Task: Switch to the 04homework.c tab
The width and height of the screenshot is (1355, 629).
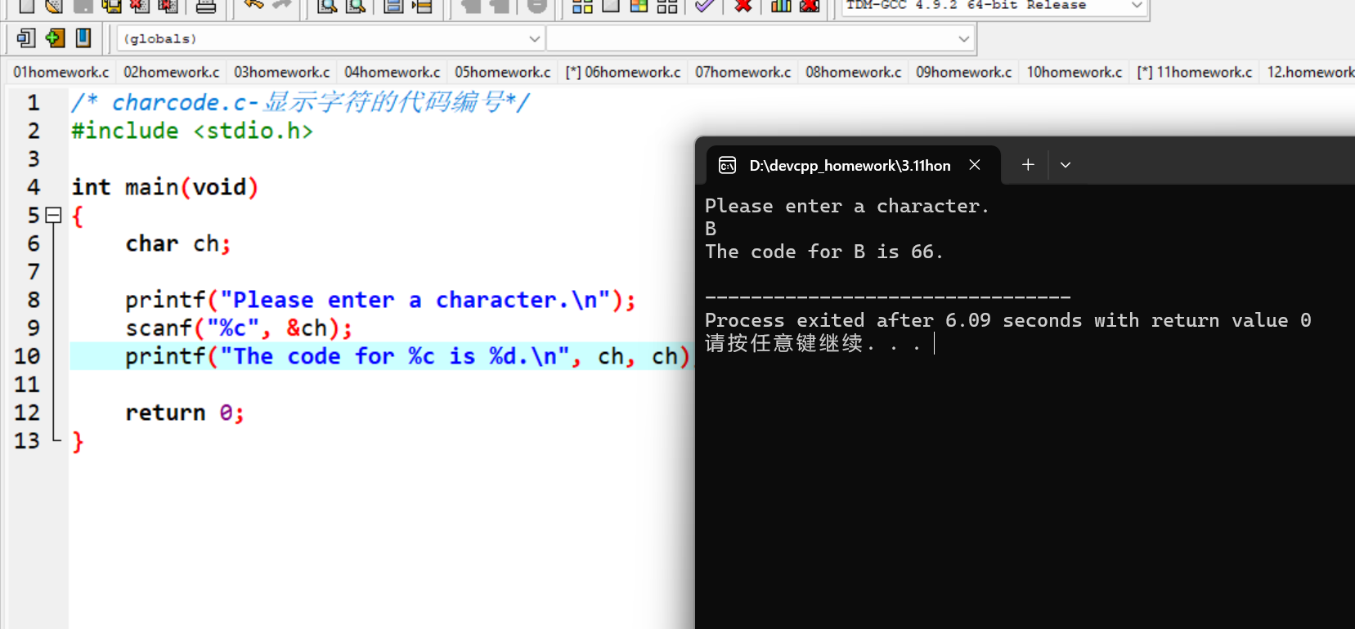Action: click(392, 72)
